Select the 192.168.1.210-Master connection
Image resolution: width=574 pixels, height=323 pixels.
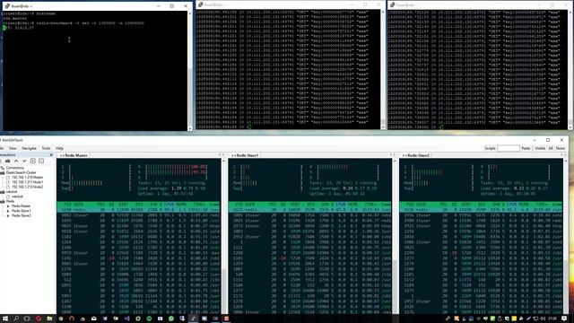click(x=27, y=178)
